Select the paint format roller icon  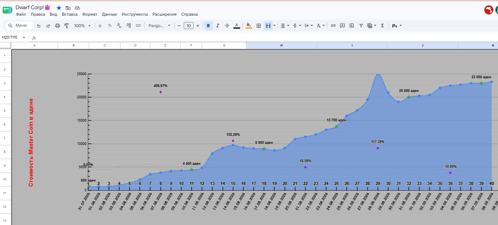point(67,26)
